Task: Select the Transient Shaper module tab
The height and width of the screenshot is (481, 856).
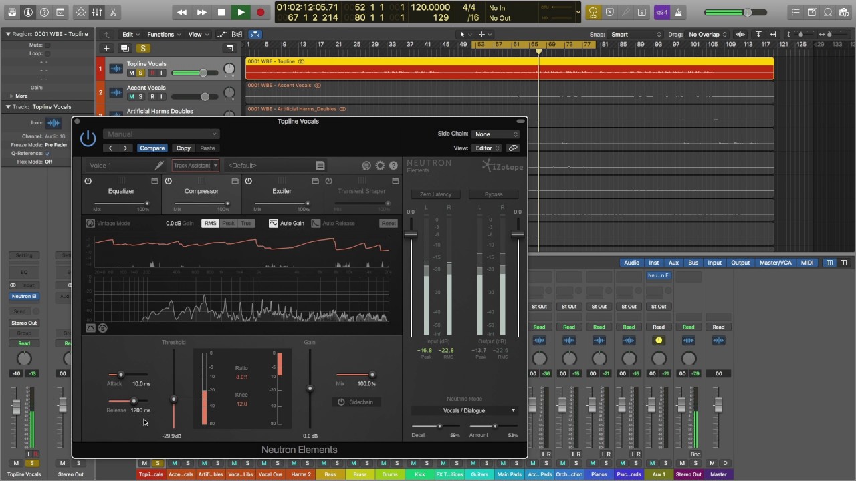Action: pos(362,192)
